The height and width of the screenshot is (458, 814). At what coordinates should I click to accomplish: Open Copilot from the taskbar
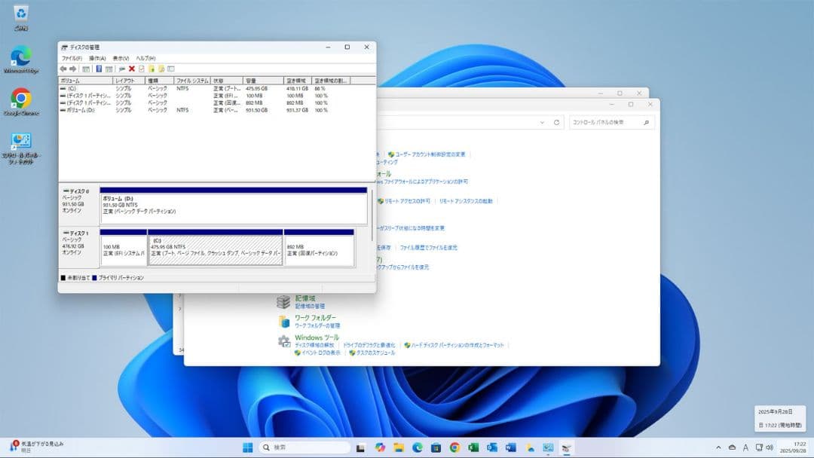379,447
